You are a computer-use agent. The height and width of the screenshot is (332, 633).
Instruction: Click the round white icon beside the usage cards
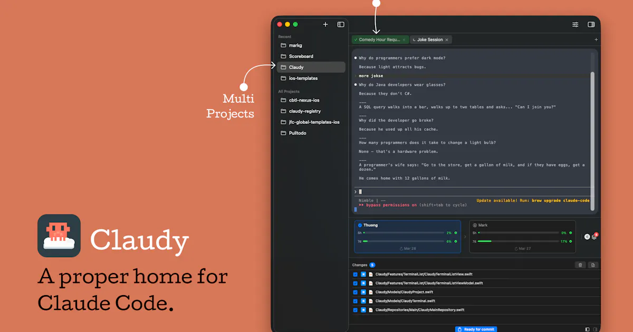[587, 237]
